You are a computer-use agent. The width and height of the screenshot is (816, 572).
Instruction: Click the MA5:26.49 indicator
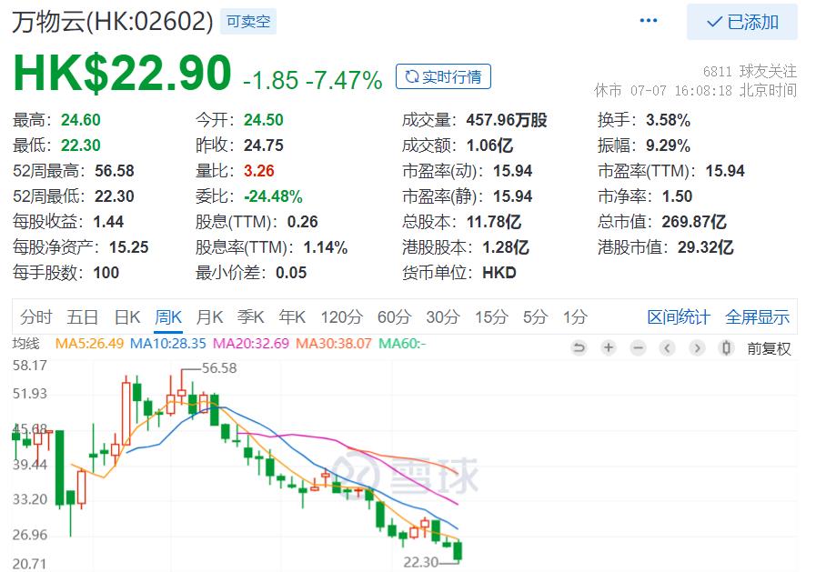pos(89,344)
